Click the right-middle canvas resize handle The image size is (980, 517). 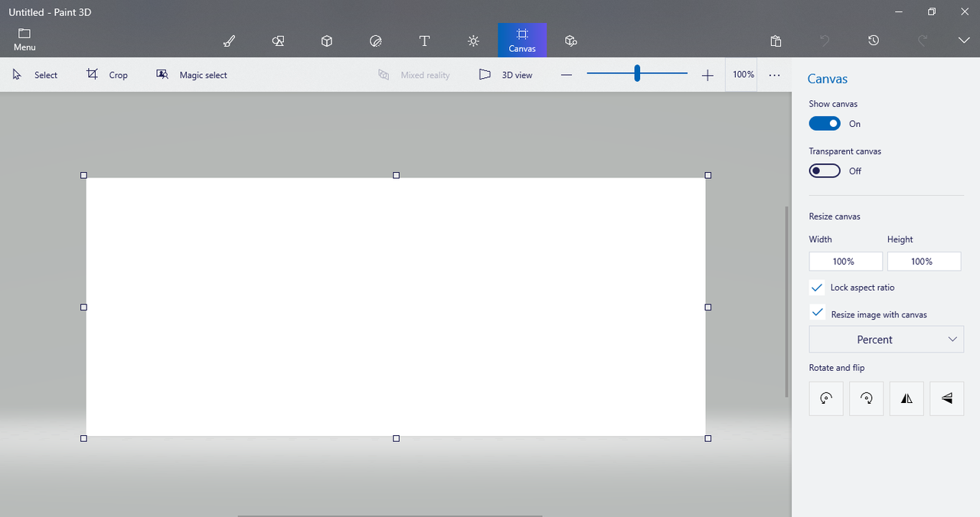pyautogui.click(x=708, y=307)
